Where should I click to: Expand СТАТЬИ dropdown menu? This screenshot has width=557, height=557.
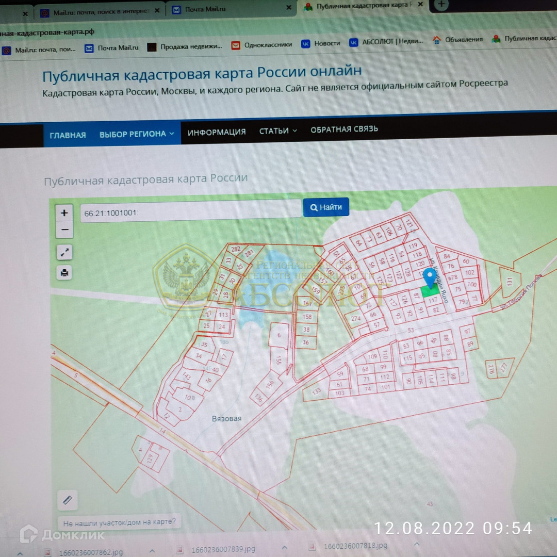(x=278, y=130)
